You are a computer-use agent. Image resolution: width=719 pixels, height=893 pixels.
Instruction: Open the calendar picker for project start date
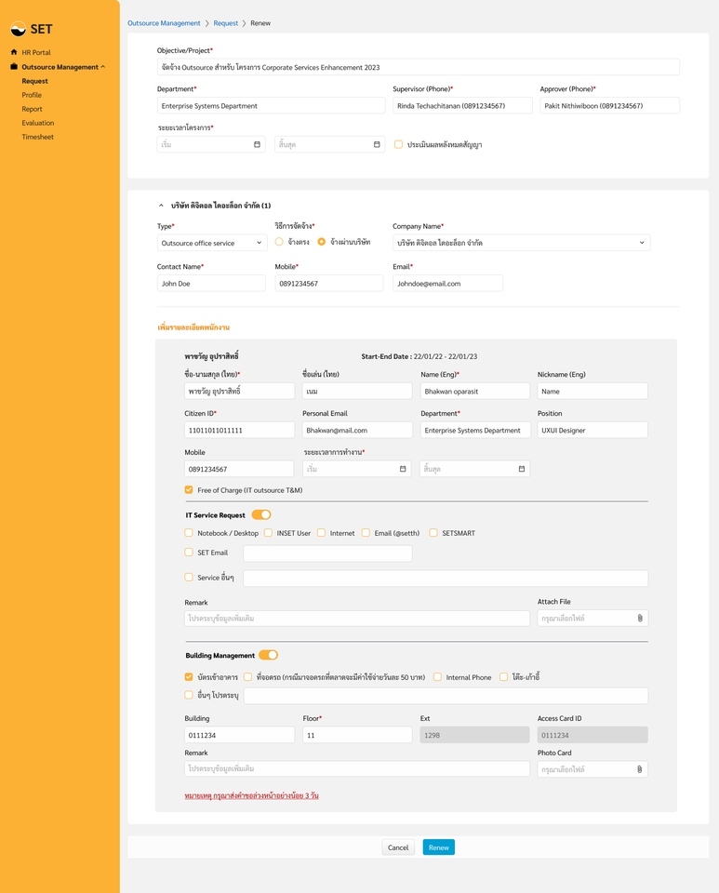pyautogui.click(x=258, y=144)
